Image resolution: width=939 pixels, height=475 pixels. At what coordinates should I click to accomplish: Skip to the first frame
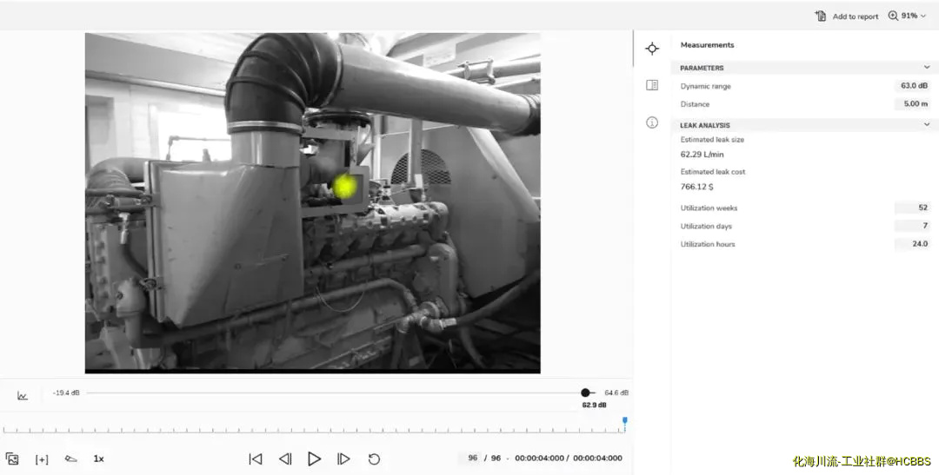pyautogui.click(x=256, y=459)
